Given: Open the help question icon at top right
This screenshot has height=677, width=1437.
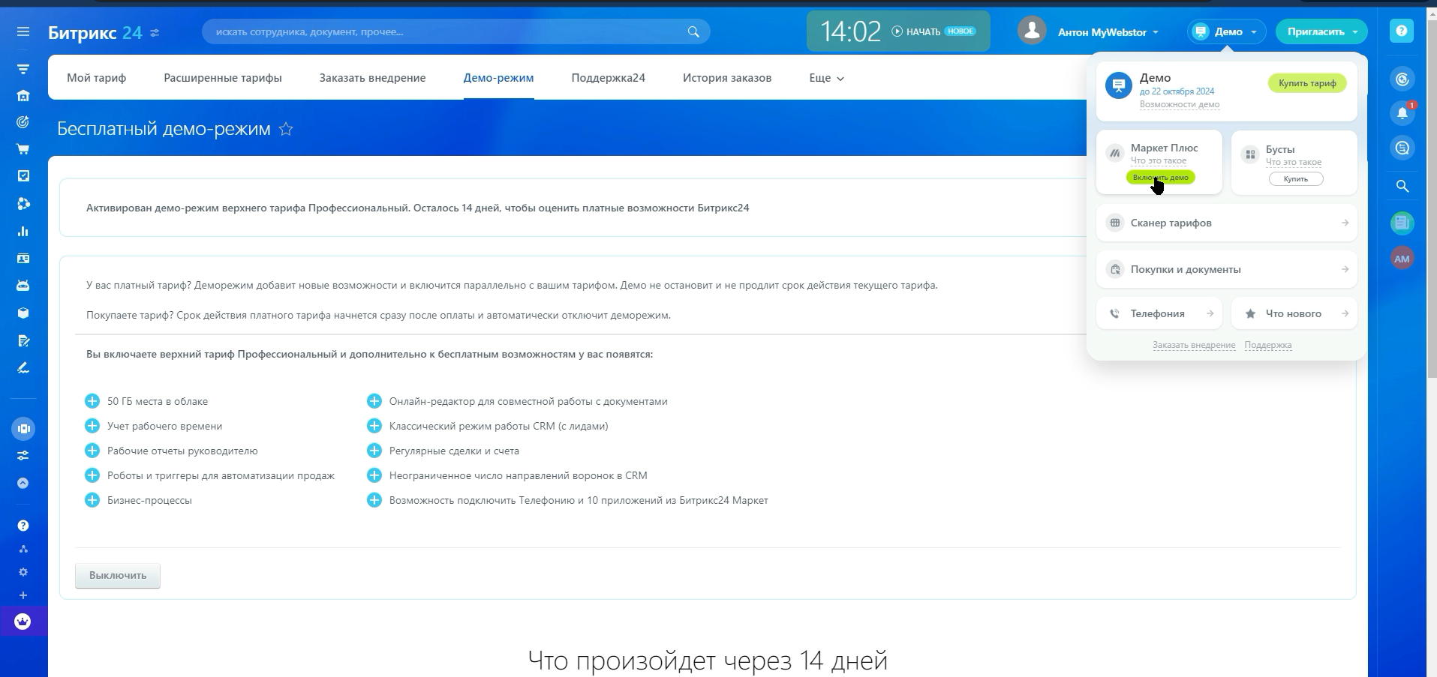Looking at the screenshot, I should (1402, 31).
